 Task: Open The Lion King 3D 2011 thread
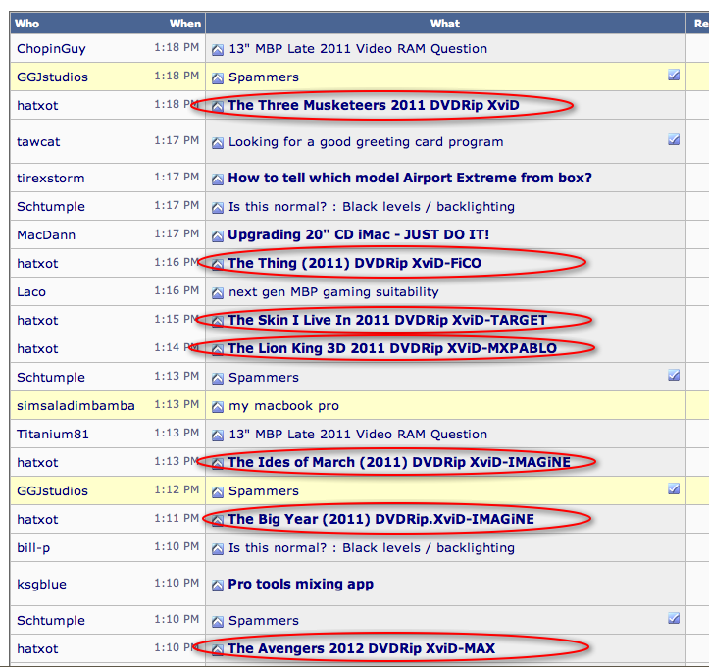[x=392, y=348]
